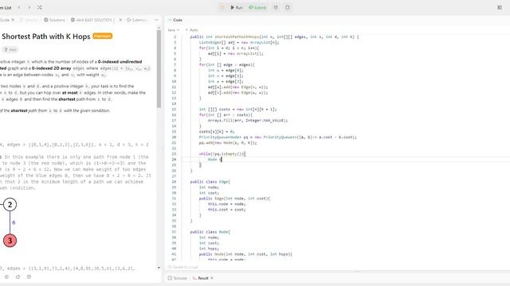The image size is (510, 286).
Task: Switch to the Submissions tab
Action: 136,20
